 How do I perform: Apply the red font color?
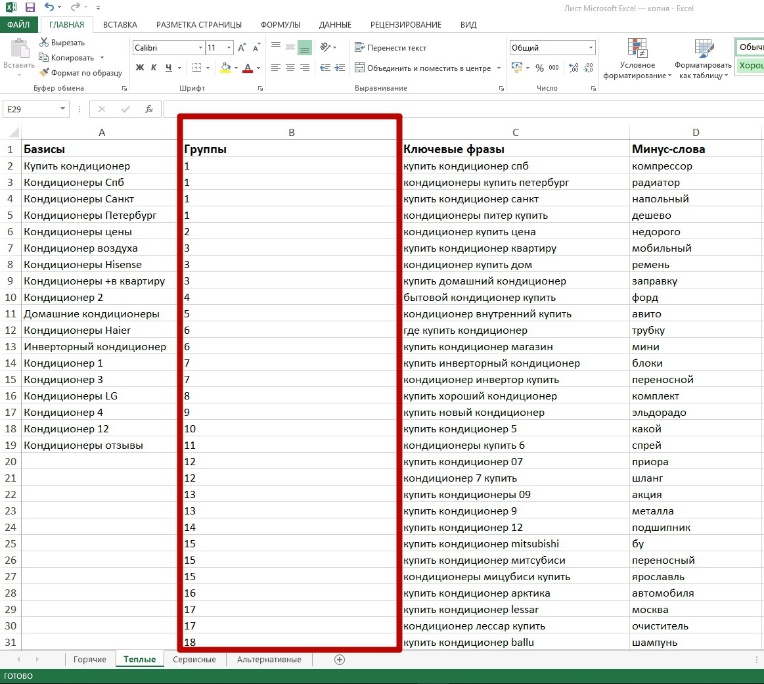tap(248, 67)
